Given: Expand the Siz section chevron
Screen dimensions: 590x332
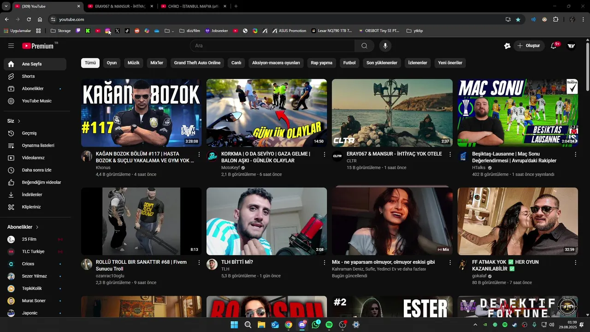Looking at the screenshot, I should click(19, 121).
